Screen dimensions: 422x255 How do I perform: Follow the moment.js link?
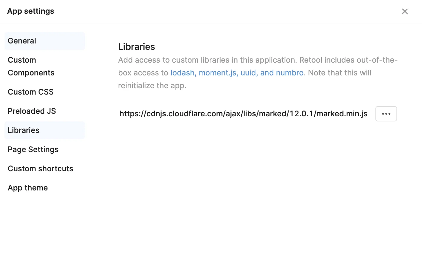218,73
